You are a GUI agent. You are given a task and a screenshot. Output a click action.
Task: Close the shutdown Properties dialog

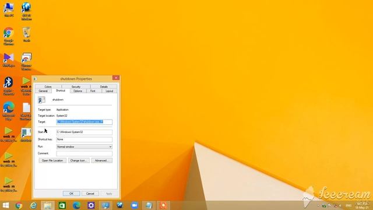(116, 78)
